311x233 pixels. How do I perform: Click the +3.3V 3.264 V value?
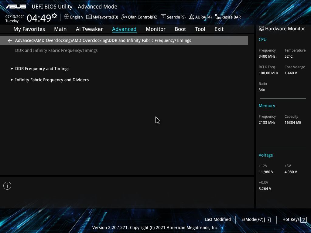[x=265, y=189]
